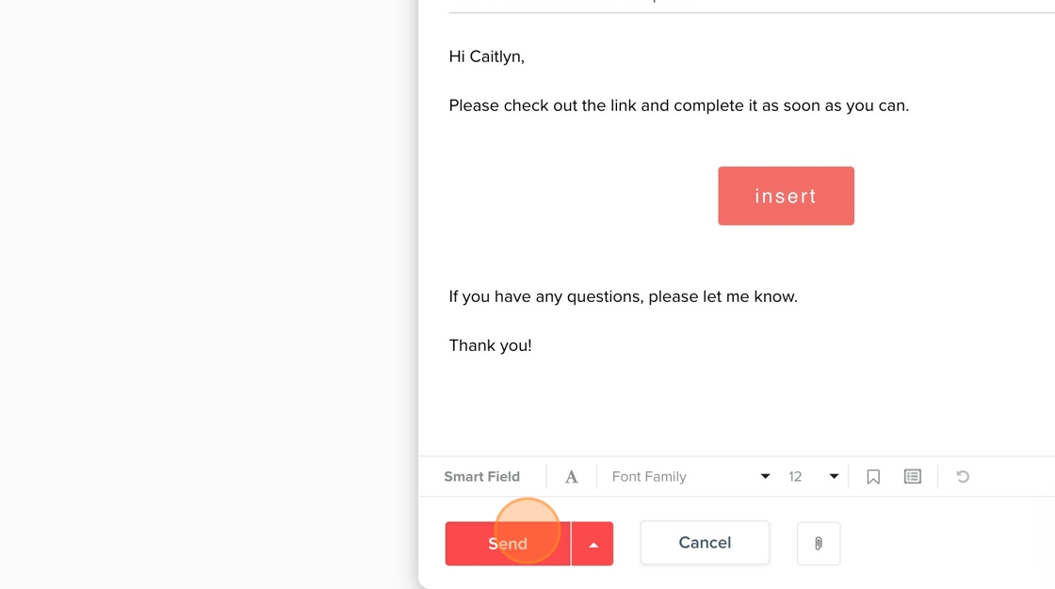Expand the Font Family dropdown
Viewport: 1055px width, 589px height.
(x=690, y=477)
